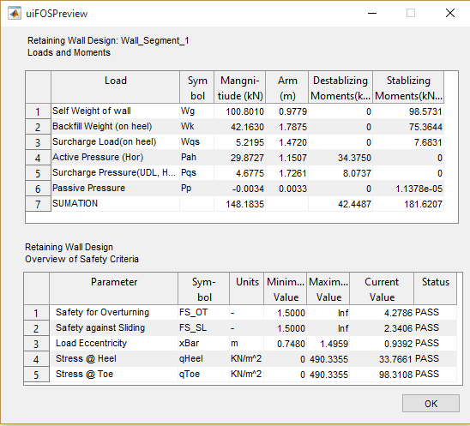Select current value 4.2786
The image size is (470, 426).
point(382,313)
